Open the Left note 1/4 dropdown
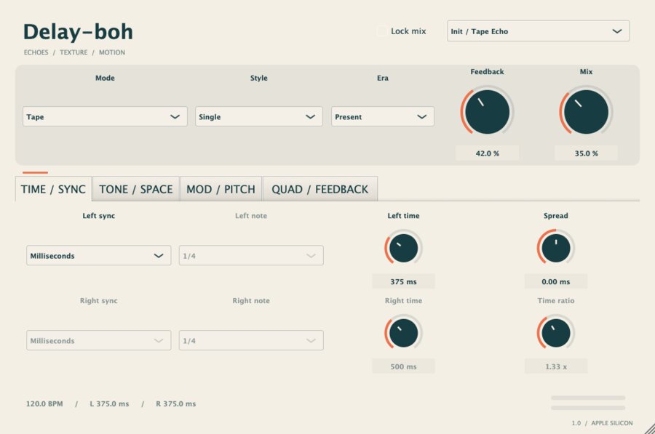 (251, 255)
